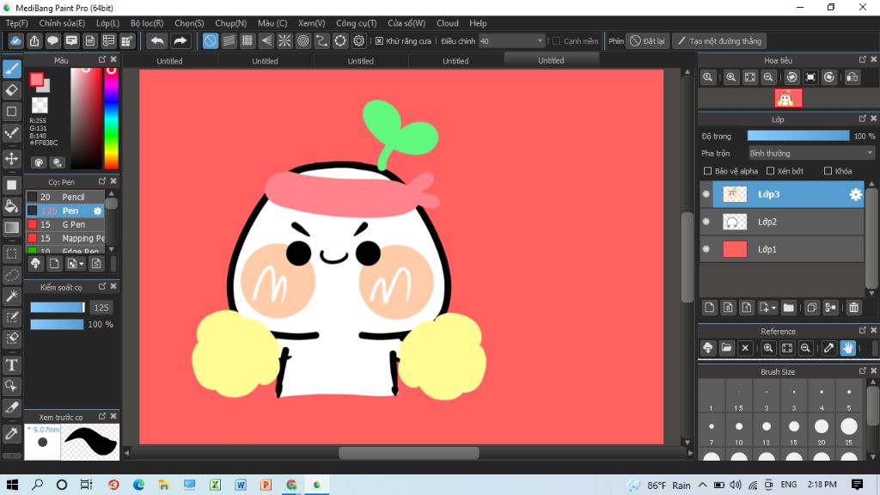
Task: Select the Move tool
Action: click(x=12, y=158)
